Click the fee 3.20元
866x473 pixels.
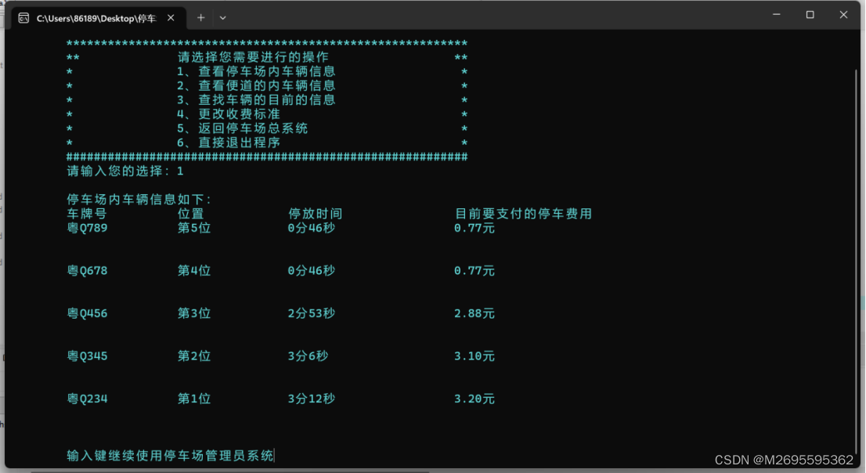pyautogui.click(x=474, y=399)
